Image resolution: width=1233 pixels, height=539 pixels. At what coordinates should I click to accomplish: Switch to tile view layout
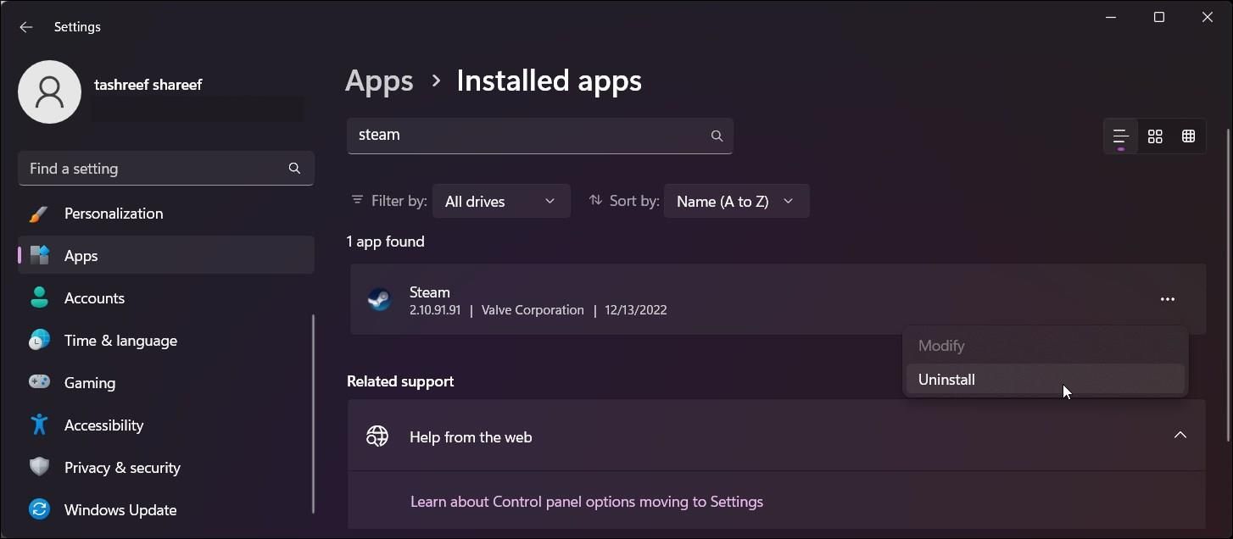click(x=1154, y=136)
